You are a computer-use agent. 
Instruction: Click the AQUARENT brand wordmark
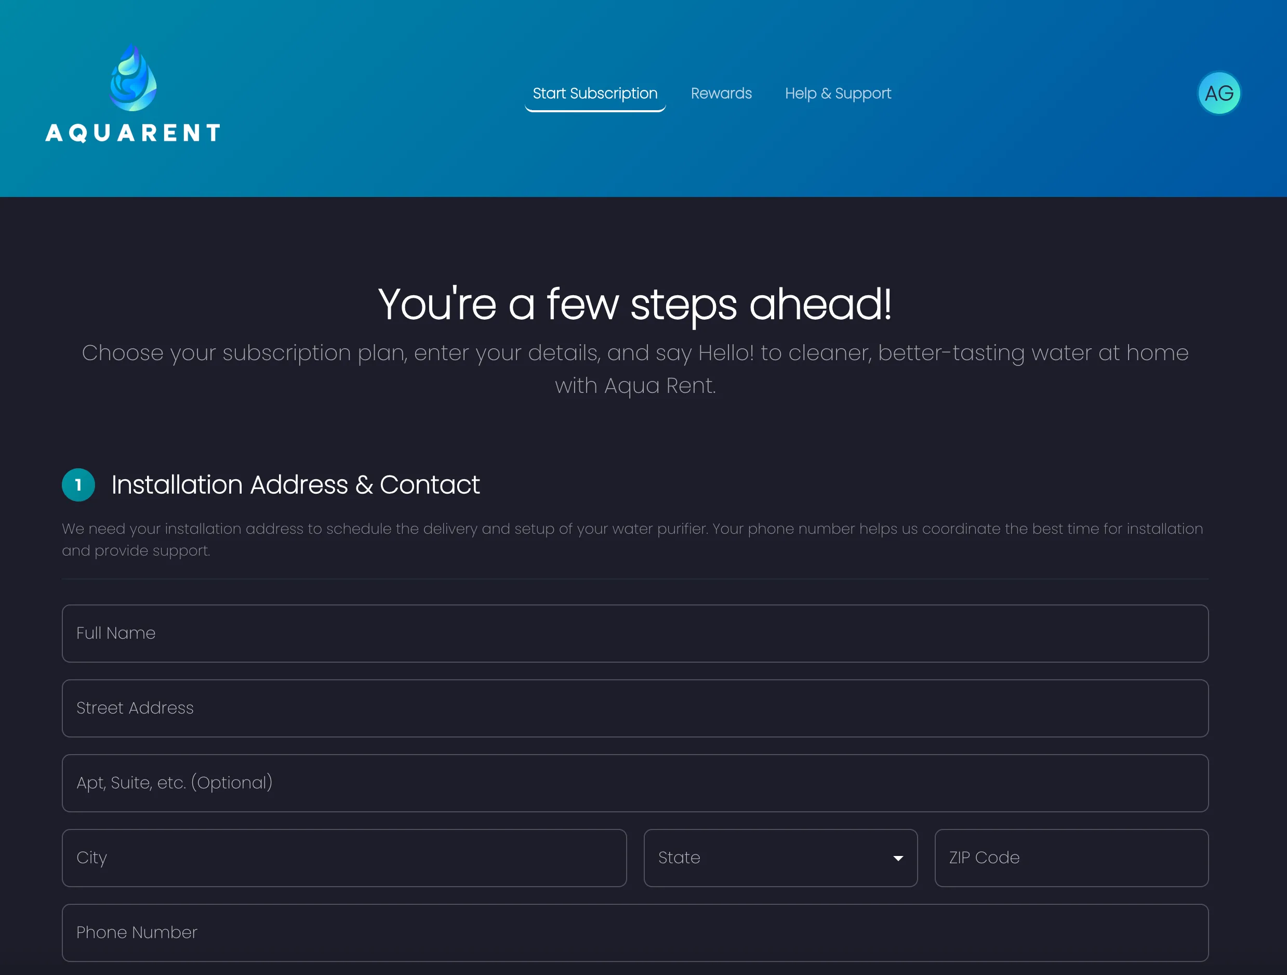point(133,133)
